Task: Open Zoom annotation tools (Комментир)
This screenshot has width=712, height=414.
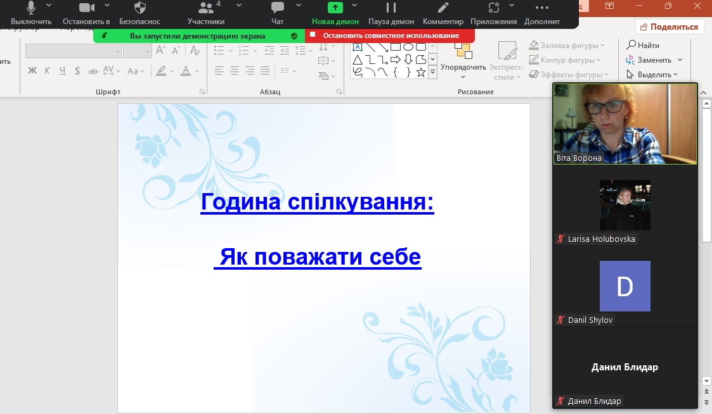Action: [x=443, y=13]
